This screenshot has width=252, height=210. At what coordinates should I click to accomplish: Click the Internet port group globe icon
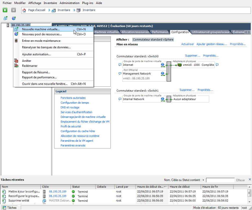tap(163, 65)
